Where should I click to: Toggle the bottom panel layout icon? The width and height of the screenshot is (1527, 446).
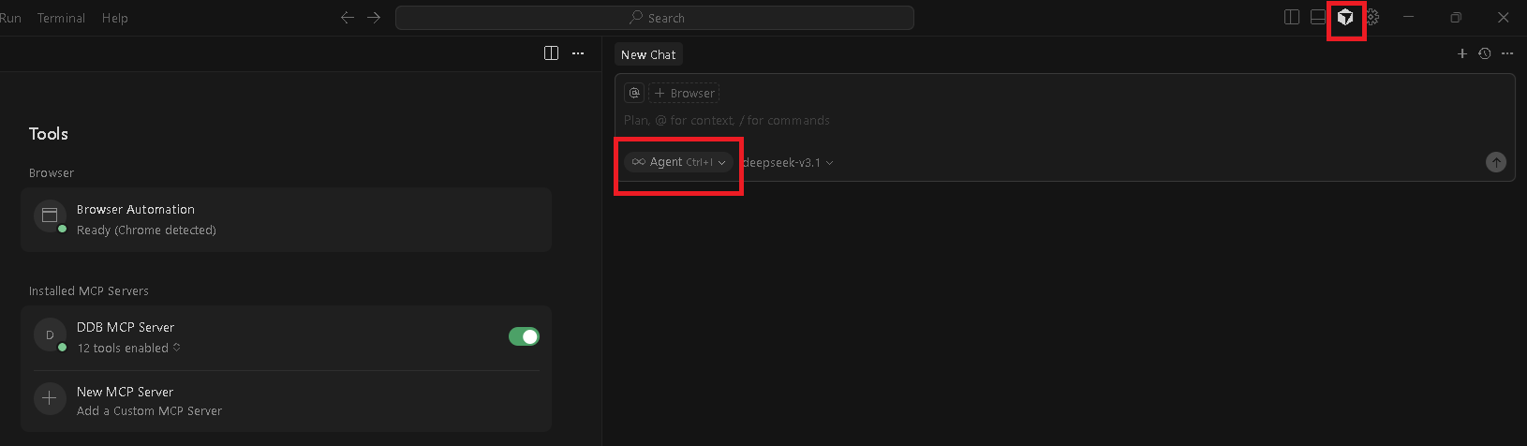point(1318,18)
